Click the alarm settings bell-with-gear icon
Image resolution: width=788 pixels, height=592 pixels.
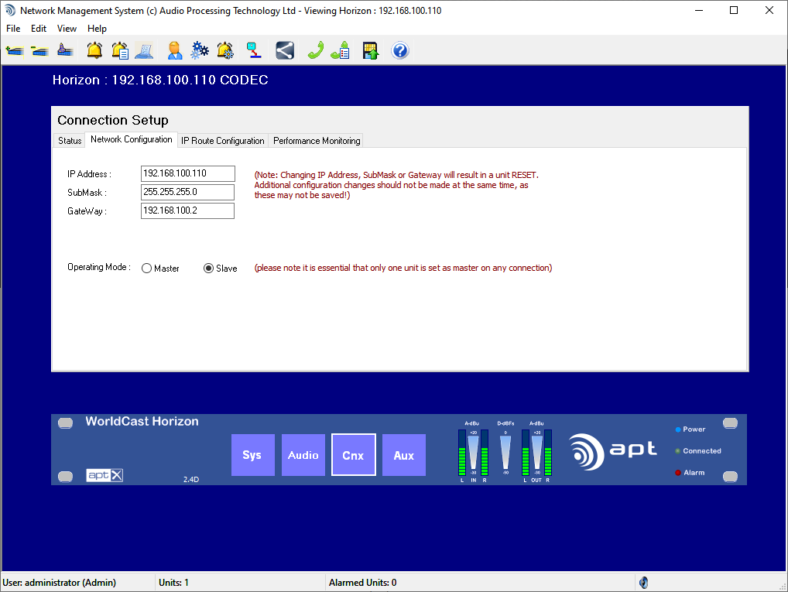coord(225,51)
